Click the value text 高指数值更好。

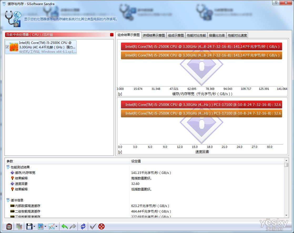141,178
